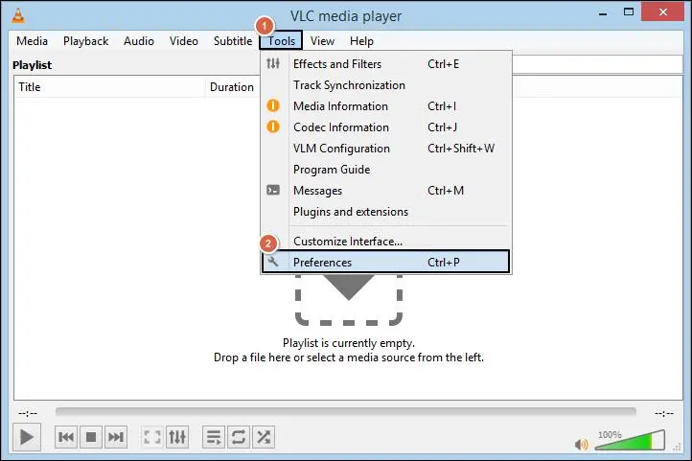Click the playback seek bar
This screenshot has height=461, width=692.
[346, 411]
